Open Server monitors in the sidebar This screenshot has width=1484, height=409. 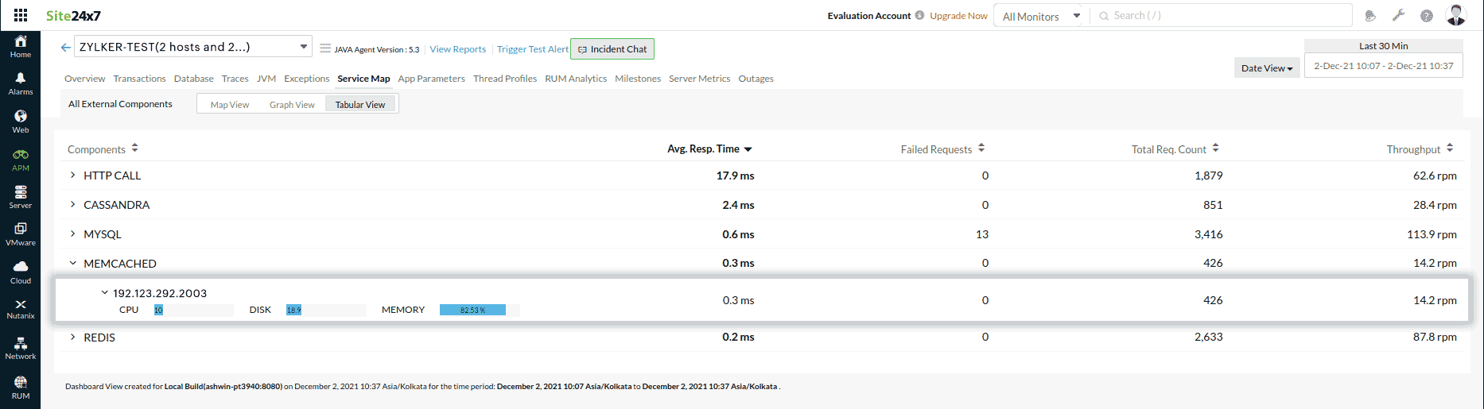coord(21,196)
